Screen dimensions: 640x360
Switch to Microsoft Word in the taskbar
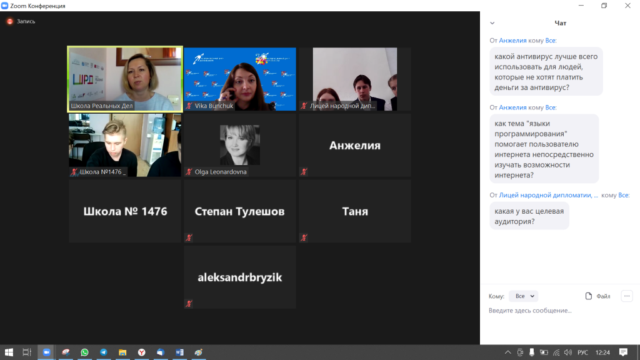tap(180, 352)
